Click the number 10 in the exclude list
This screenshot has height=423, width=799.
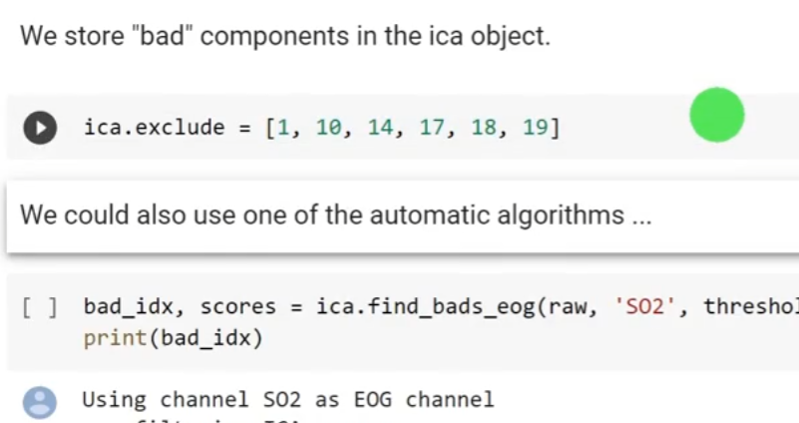328,128
